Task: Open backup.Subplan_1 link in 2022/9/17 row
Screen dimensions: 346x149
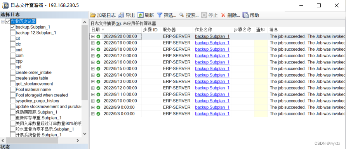Action: tap(212, 56)
